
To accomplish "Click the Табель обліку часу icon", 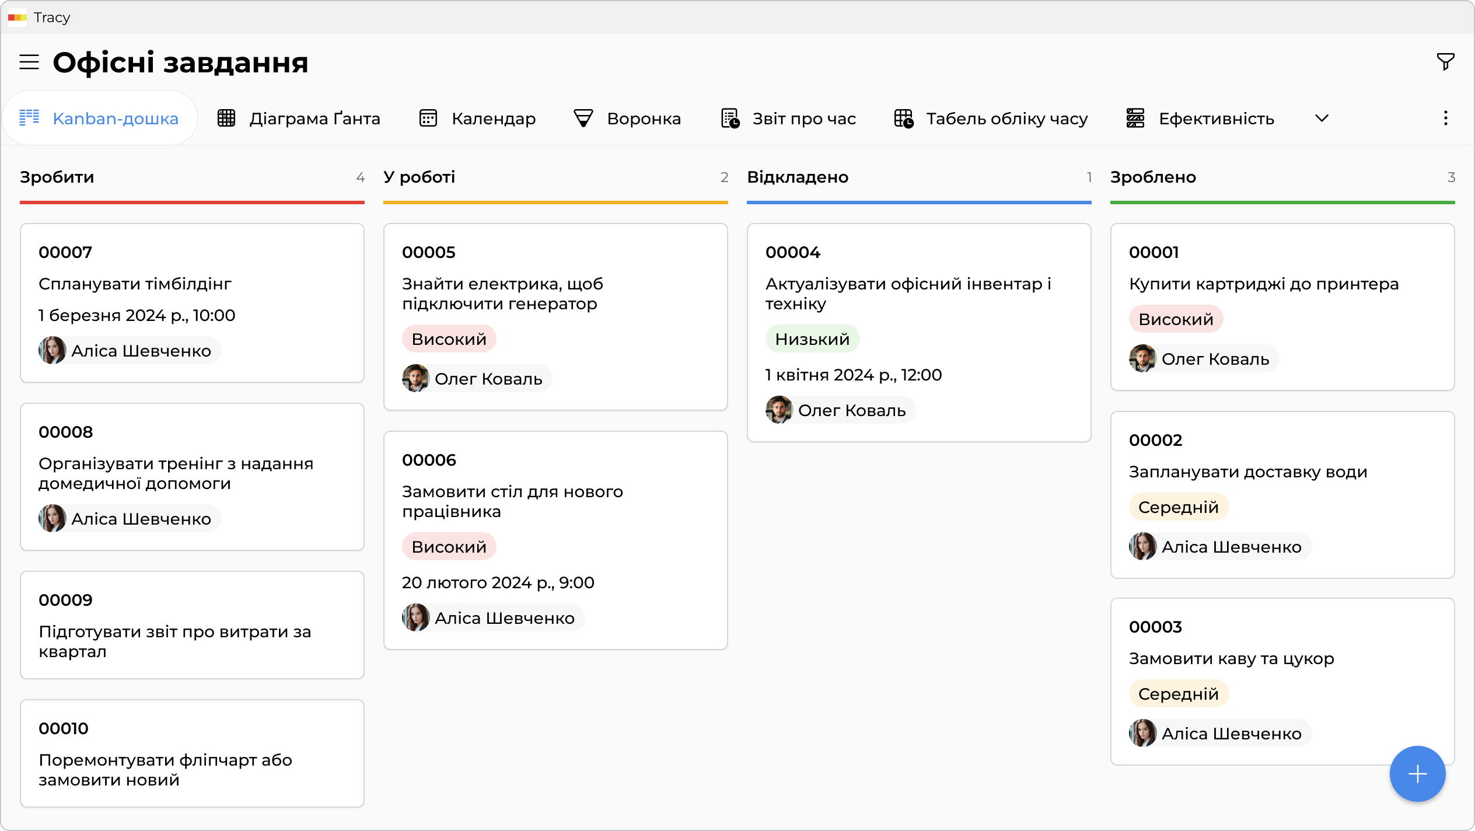I will coord(904,118).
